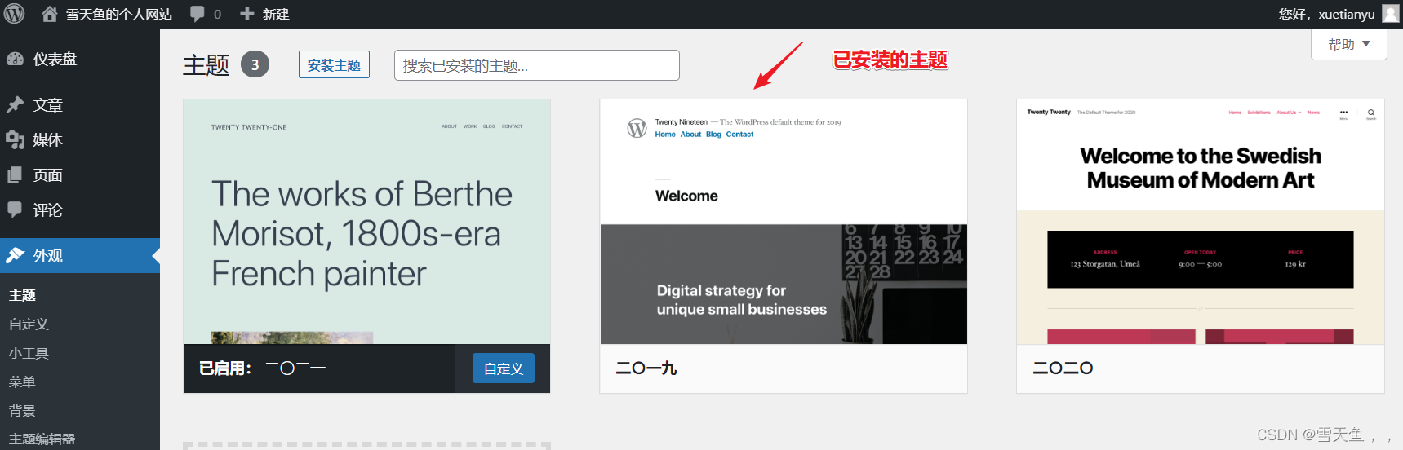Select the Twenty Nineteen theme thumbnail
This screenshot has width=1403, height=450.
(784, 222)
